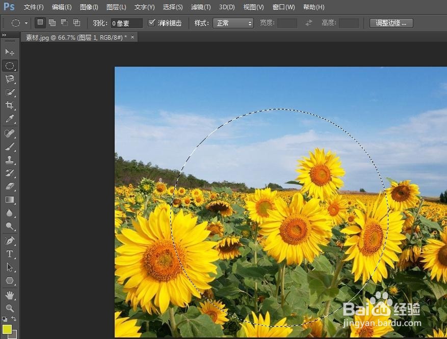
Task: Swap foreground and background colors
Action: [x=14, y=319]
